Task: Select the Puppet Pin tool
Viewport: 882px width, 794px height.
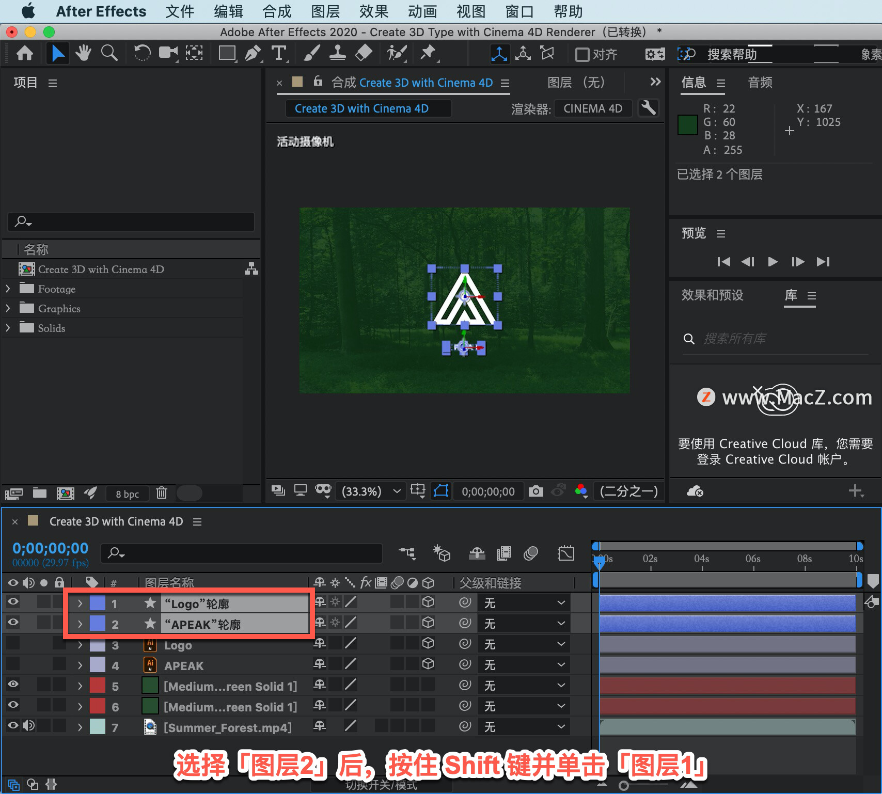Action: tap(429, 53)
